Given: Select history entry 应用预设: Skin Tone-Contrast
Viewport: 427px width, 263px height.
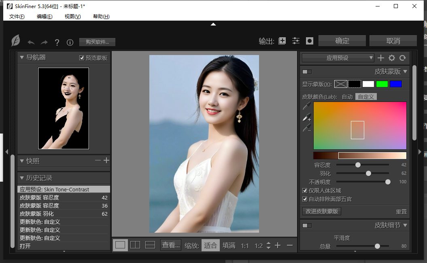Looking at the screenshot, I should (64, 189).
